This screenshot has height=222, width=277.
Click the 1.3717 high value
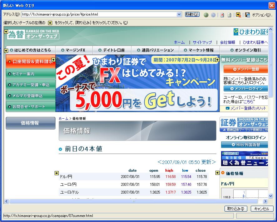[171, 192]
